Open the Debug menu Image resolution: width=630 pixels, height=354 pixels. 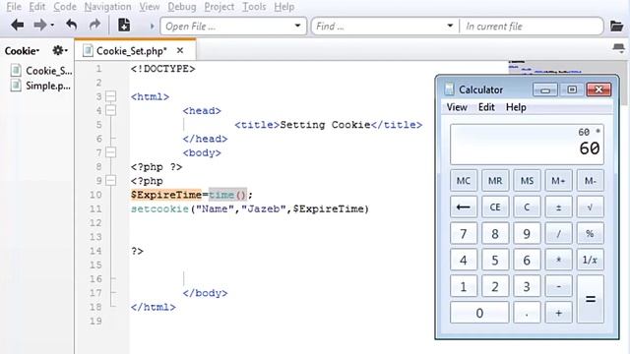181,7
